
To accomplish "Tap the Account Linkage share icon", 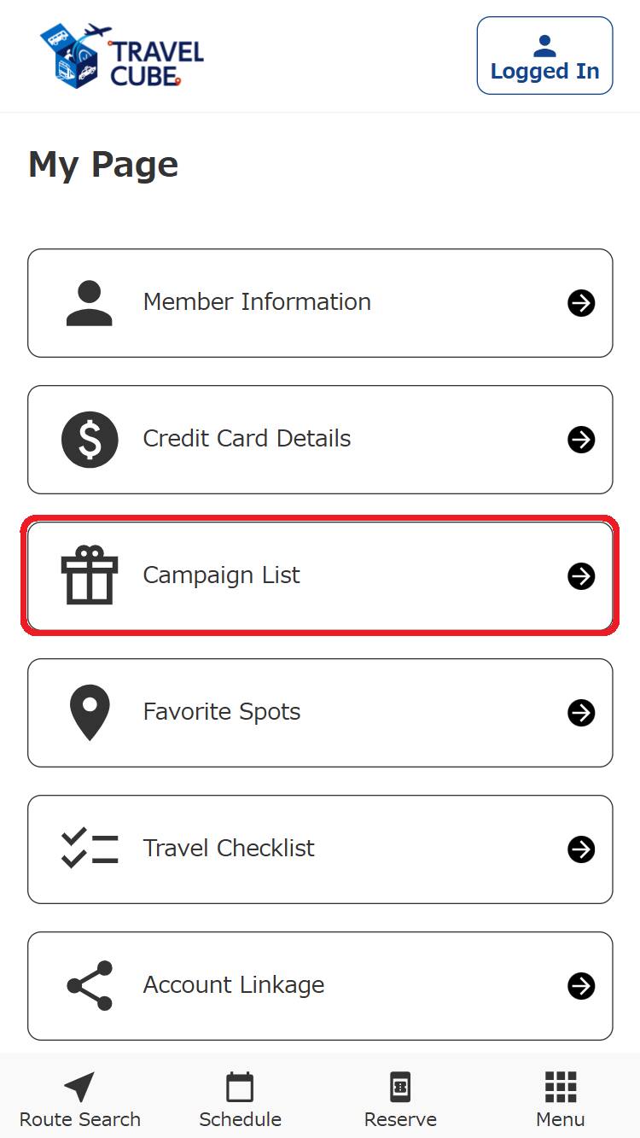I will pyautogui.click(x=90, y=986).
